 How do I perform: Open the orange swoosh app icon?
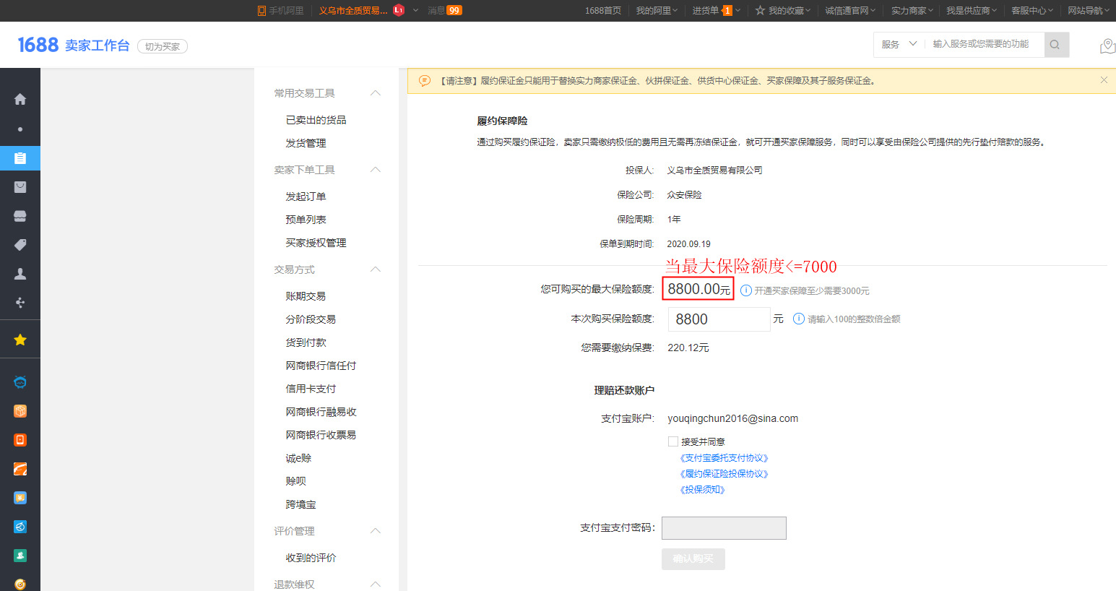pyautogui.click(x=20, y=469)
